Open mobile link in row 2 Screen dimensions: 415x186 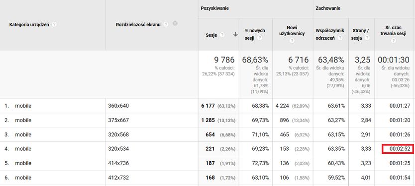[x=23, y=121]
